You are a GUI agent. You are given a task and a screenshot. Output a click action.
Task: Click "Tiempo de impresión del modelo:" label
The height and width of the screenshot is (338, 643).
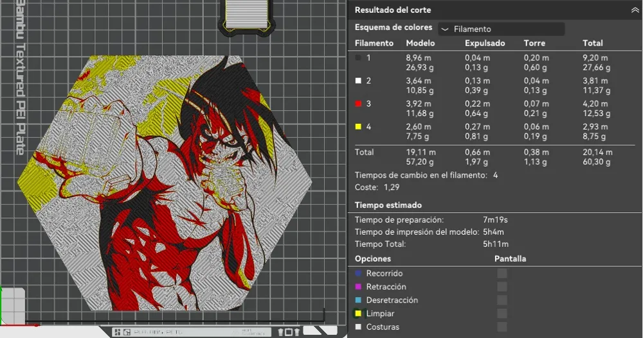pyautogui.click(x=417, y=232)
